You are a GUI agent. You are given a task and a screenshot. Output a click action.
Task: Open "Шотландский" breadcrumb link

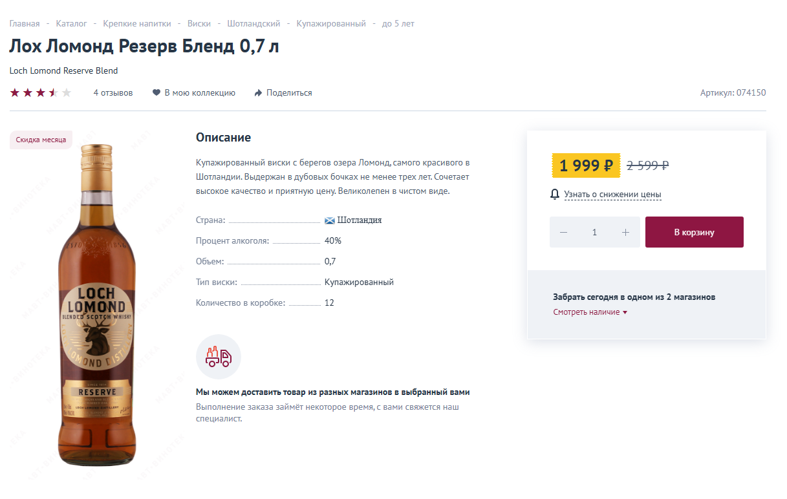[253, 24]
